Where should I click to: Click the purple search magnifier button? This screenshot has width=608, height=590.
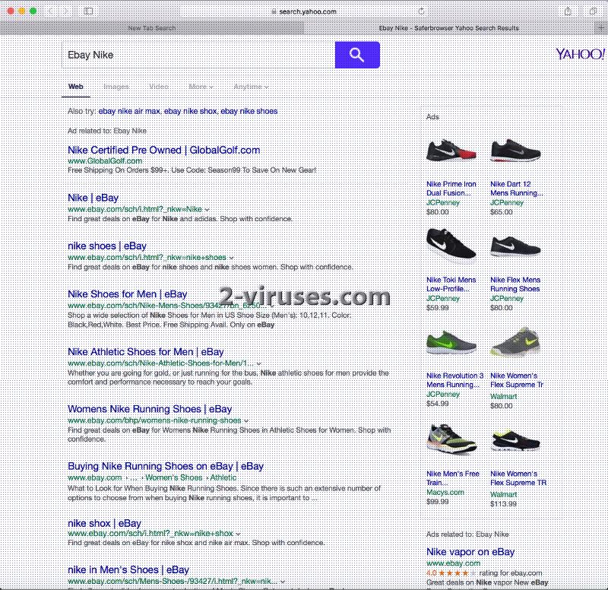click(356, 55)
